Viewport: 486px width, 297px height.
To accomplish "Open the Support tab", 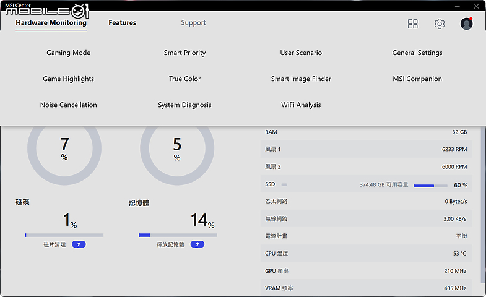I will click(193, 23).
